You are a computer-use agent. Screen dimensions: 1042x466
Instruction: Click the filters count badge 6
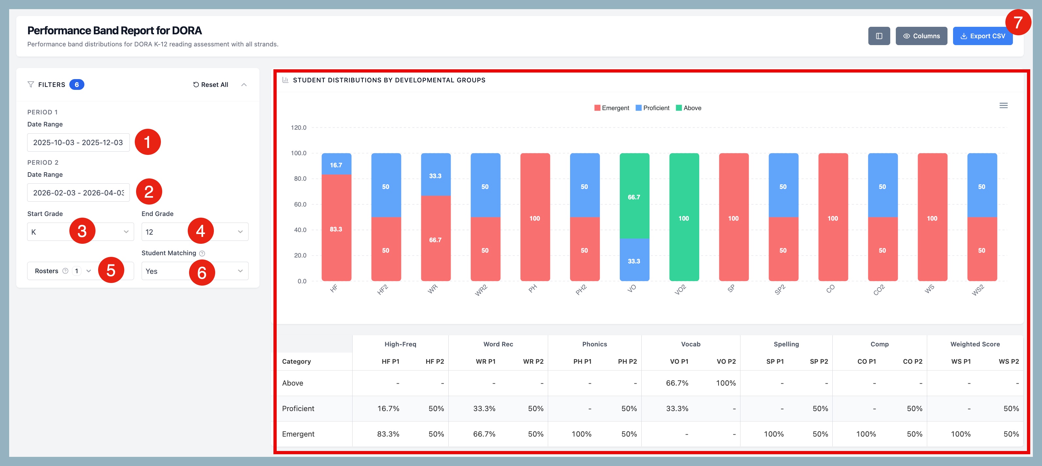click(x=77, y=84)
